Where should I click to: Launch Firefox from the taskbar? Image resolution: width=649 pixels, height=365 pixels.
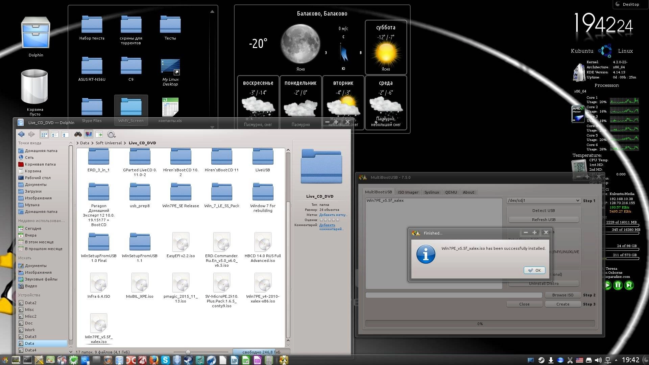(153, 360)
